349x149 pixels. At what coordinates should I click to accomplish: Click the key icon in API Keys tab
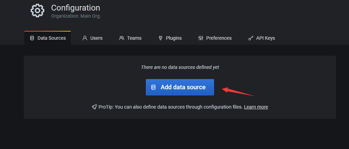coord(251,38)
